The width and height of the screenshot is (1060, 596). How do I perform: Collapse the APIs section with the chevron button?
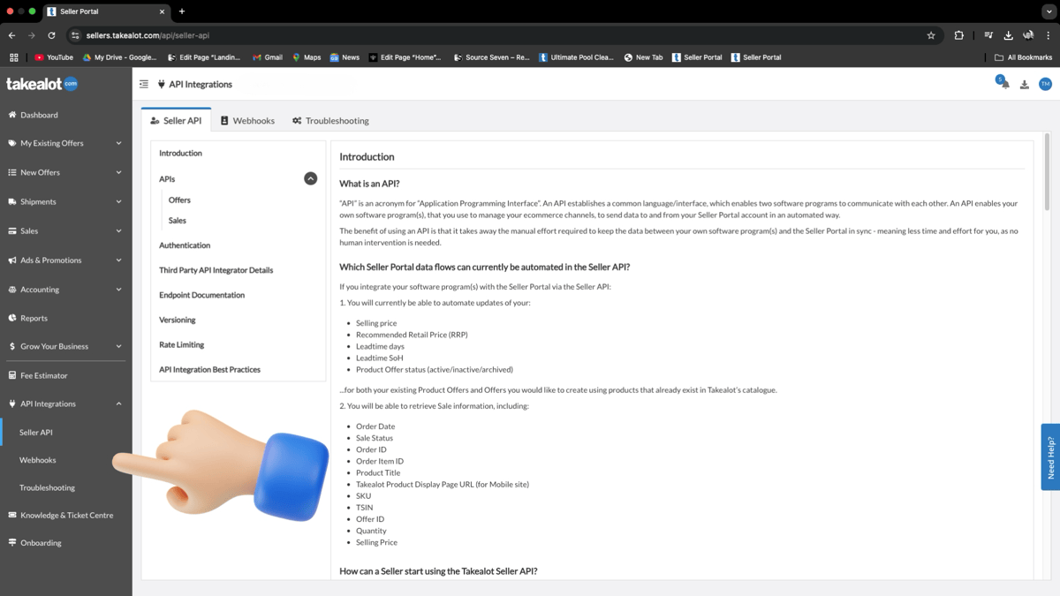(x=310, y=178)
